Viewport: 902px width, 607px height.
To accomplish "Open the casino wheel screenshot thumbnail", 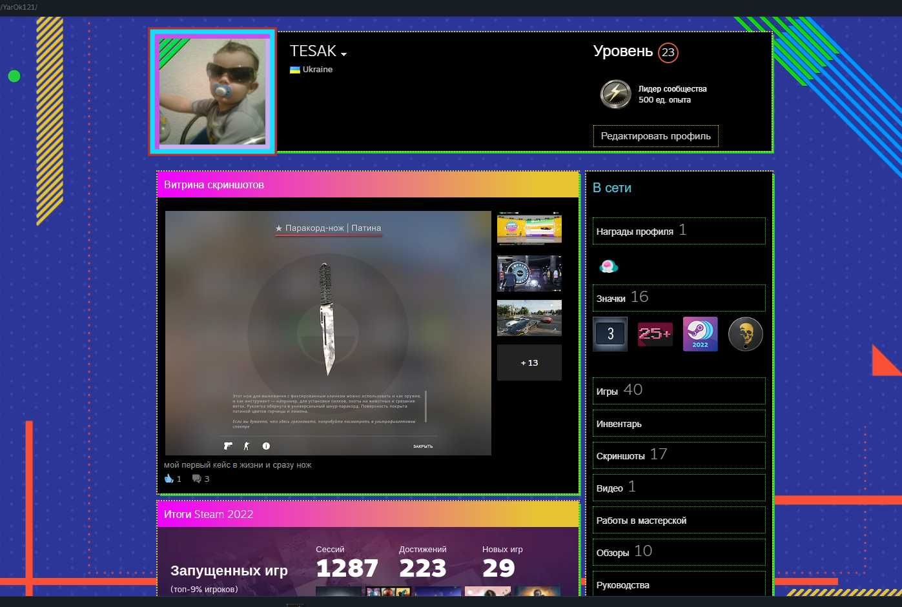I will [x=529, y=274].
